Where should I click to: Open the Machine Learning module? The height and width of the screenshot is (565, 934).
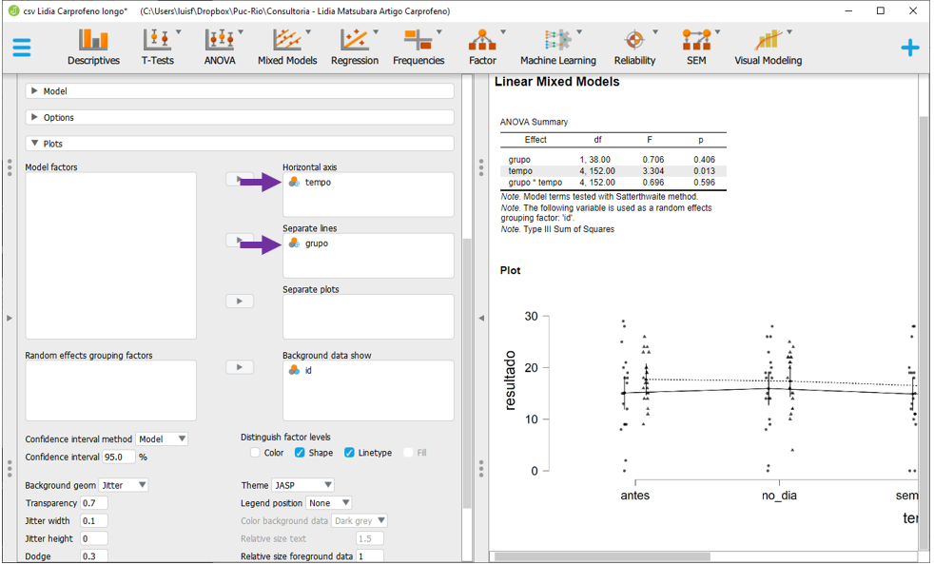(557, 47)
